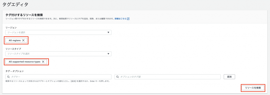
Task: Click the タグ付けするリソースを検索 heading
Action: [24, 15]
